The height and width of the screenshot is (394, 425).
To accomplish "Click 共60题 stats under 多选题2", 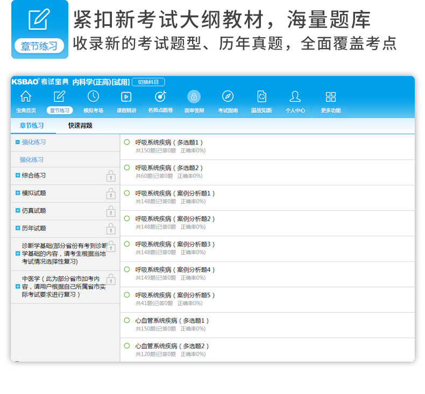I will point(169,176).
